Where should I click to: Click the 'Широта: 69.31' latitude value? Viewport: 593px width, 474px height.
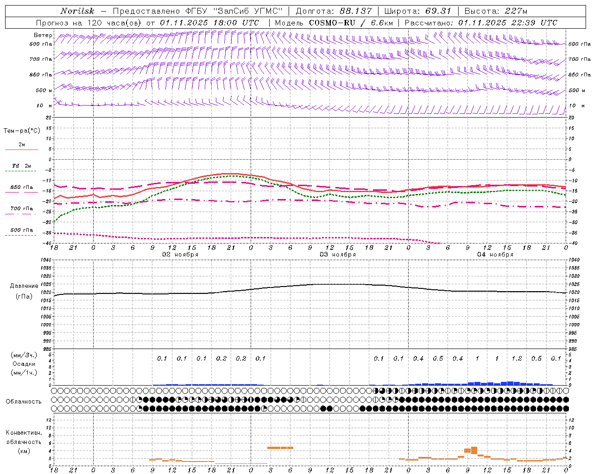coord(418,11)
